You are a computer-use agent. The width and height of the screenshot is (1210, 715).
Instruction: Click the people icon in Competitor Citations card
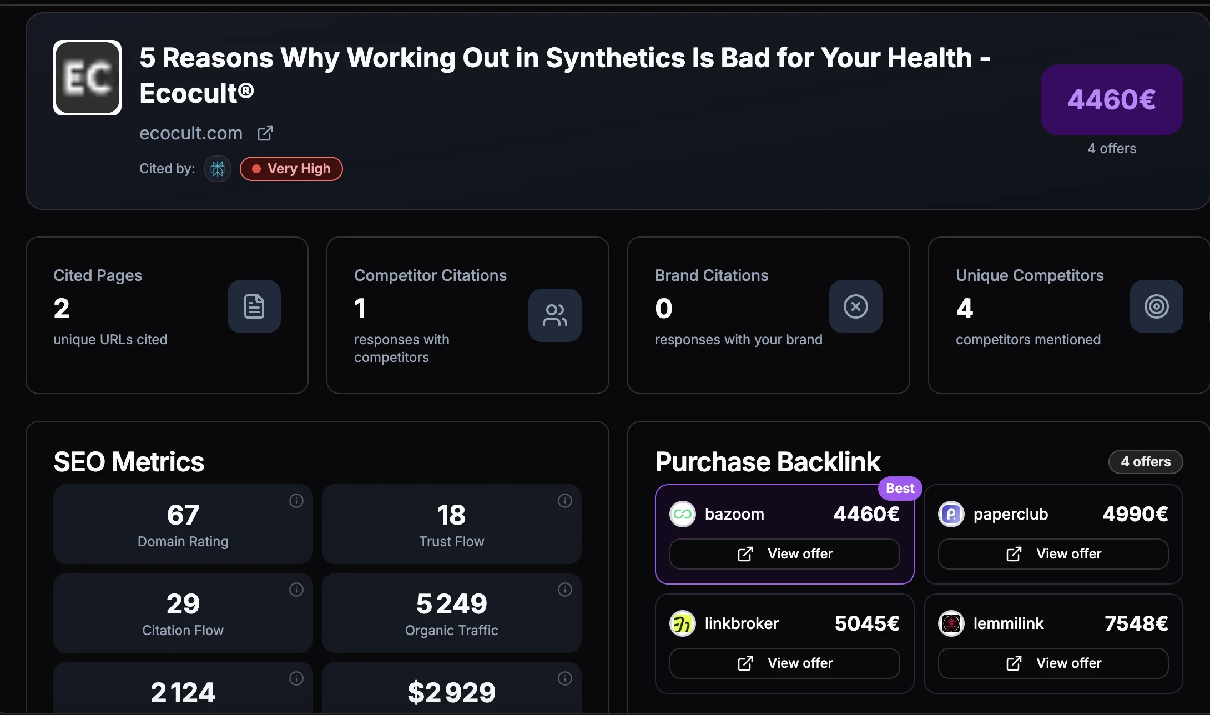coord(555,315)
